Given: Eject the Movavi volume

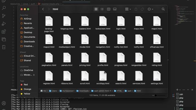Looking at the screenshot, I should click(x=34, y=75).
